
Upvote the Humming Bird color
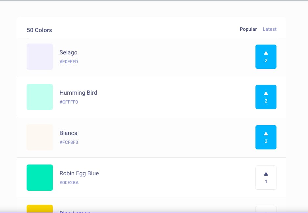[x=266, y=97]
